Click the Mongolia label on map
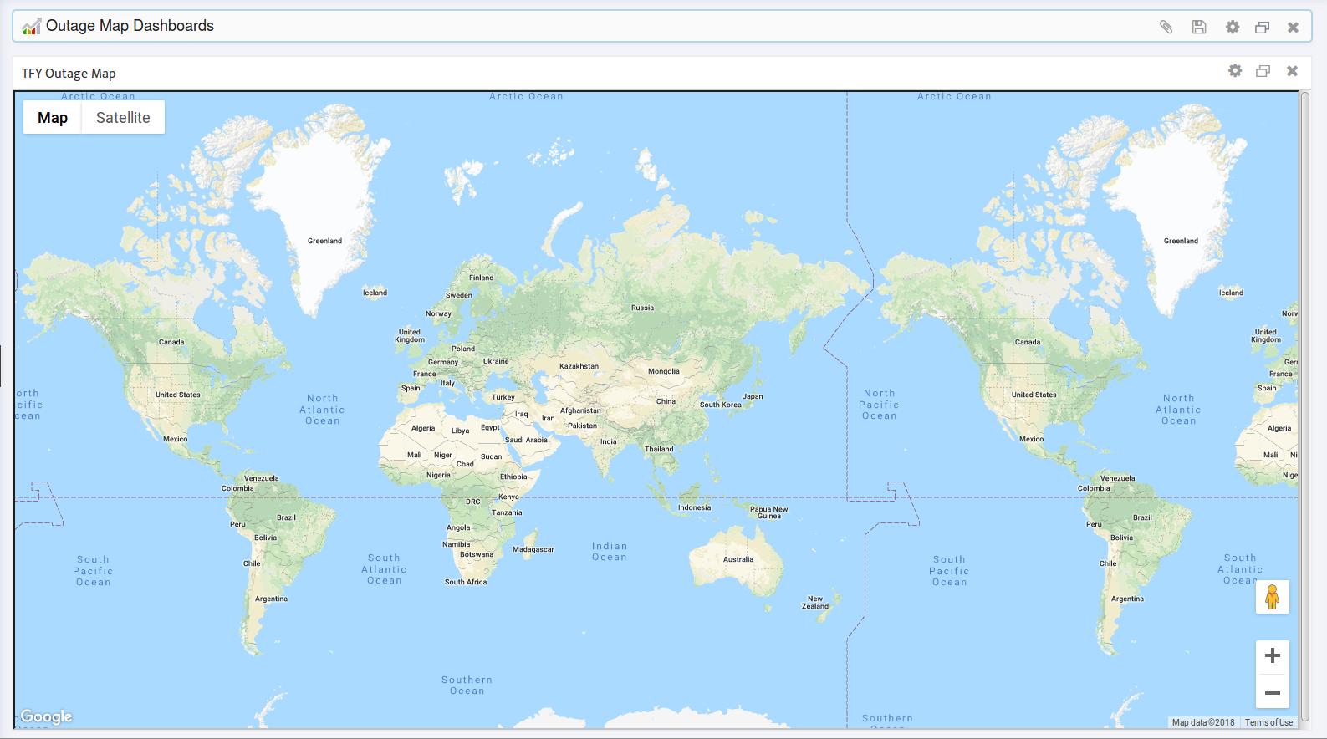 (x=663, y=371)
